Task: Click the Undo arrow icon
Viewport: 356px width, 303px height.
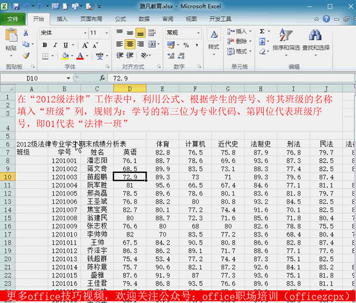Action: (x=26, y=6)
